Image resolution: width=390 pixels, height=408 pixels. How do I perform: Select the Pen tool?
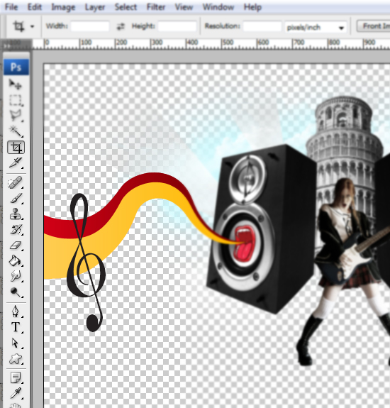tap(16, 311)
